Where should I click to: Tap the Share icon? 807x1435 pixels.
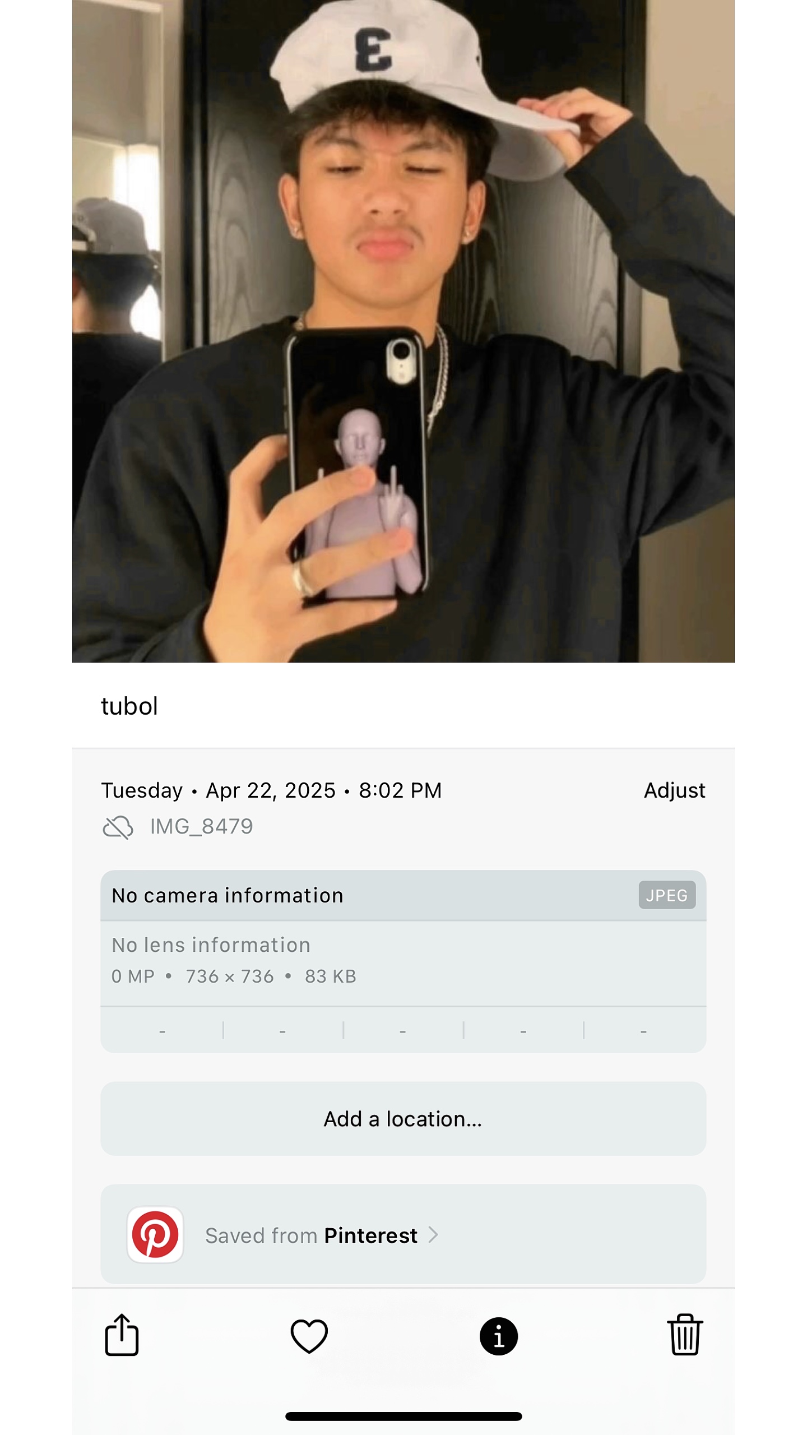(122, 1335)
